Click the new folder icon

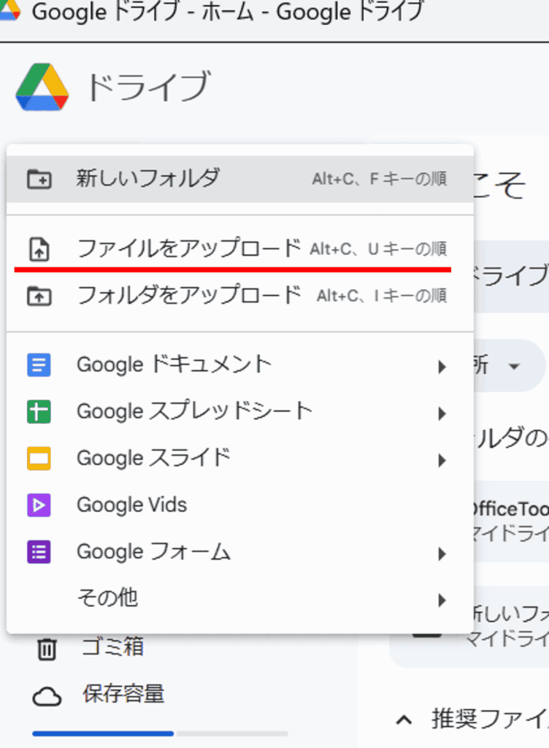[39, 179]
